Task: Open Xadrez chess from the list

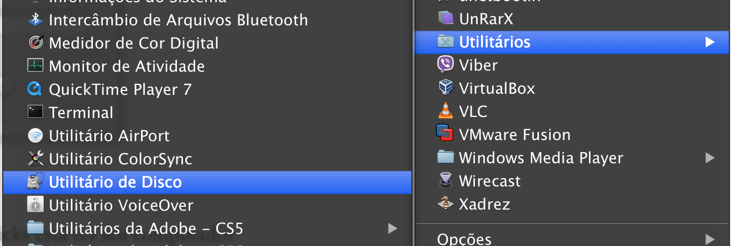Action: pos(572,204)
